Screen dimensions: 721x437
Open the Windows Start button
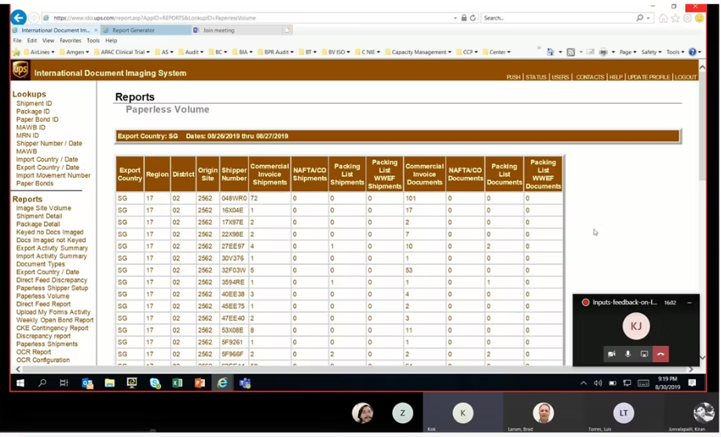coord(20,384)
